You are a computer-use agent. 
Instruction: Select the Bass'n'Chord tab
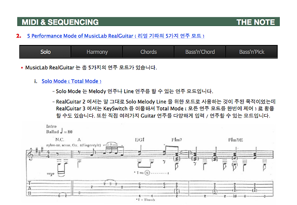click(200, 52)
